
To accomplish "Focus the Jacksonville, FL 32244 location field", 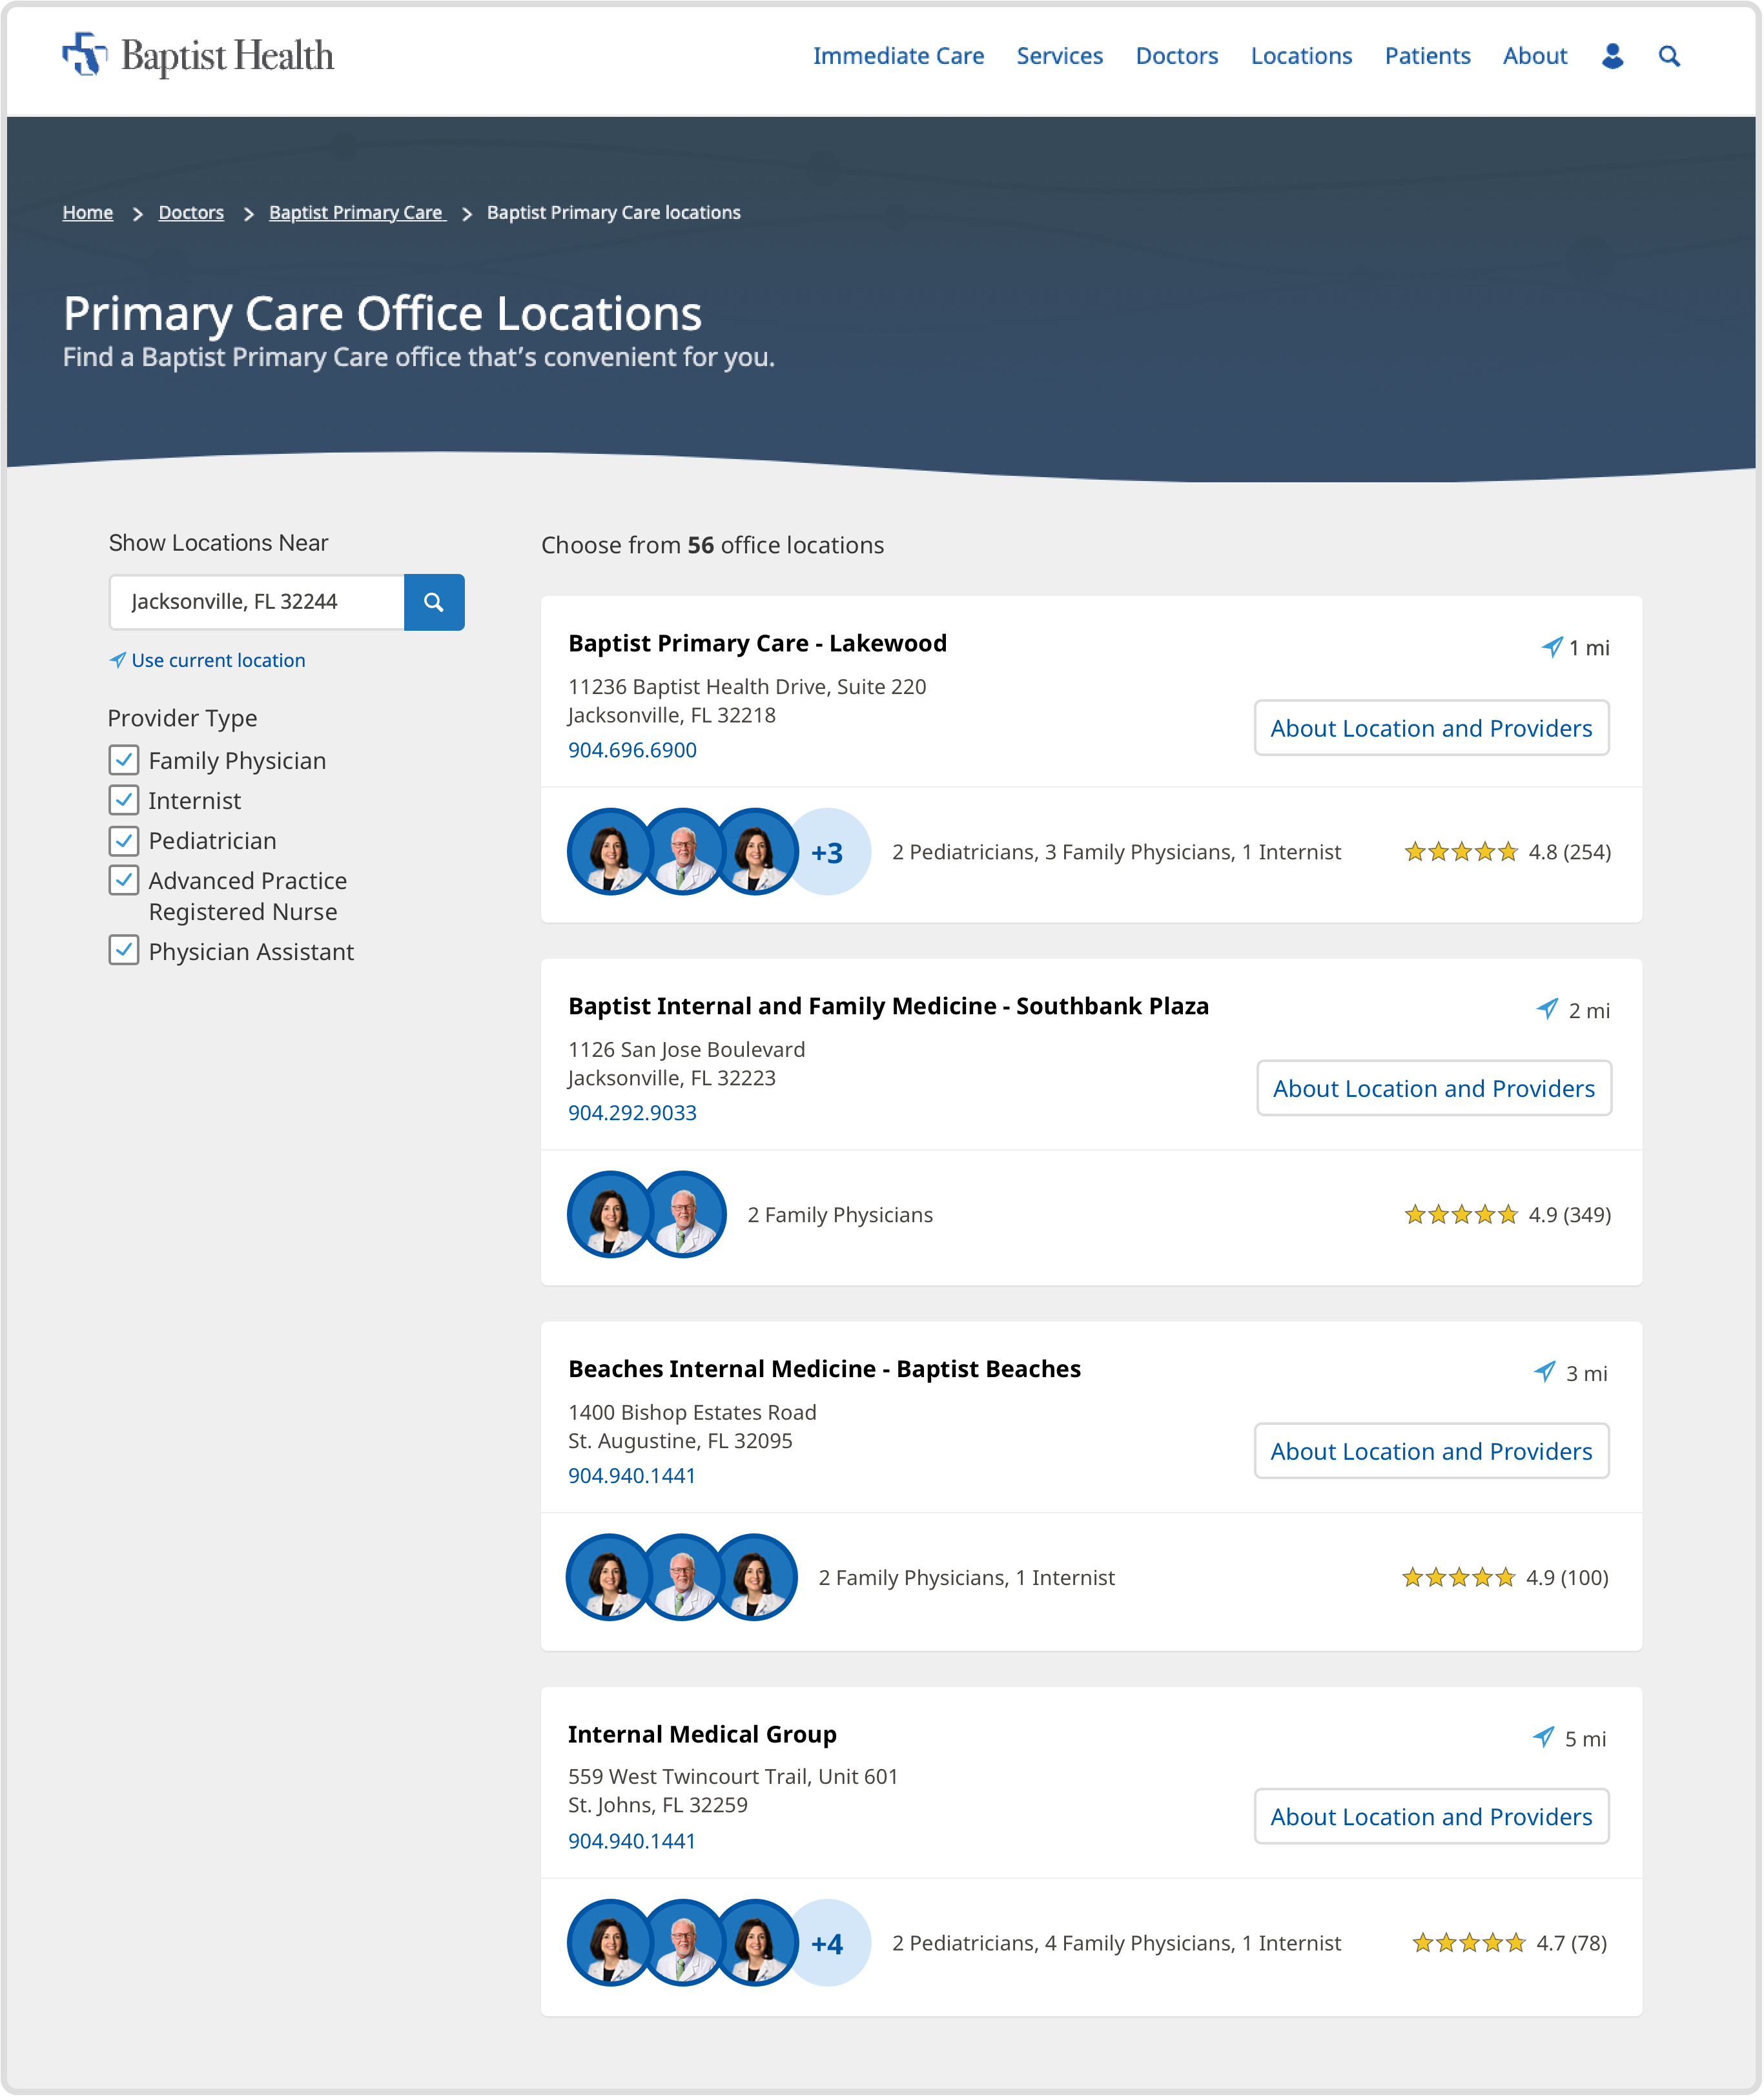I will point(257,602).
